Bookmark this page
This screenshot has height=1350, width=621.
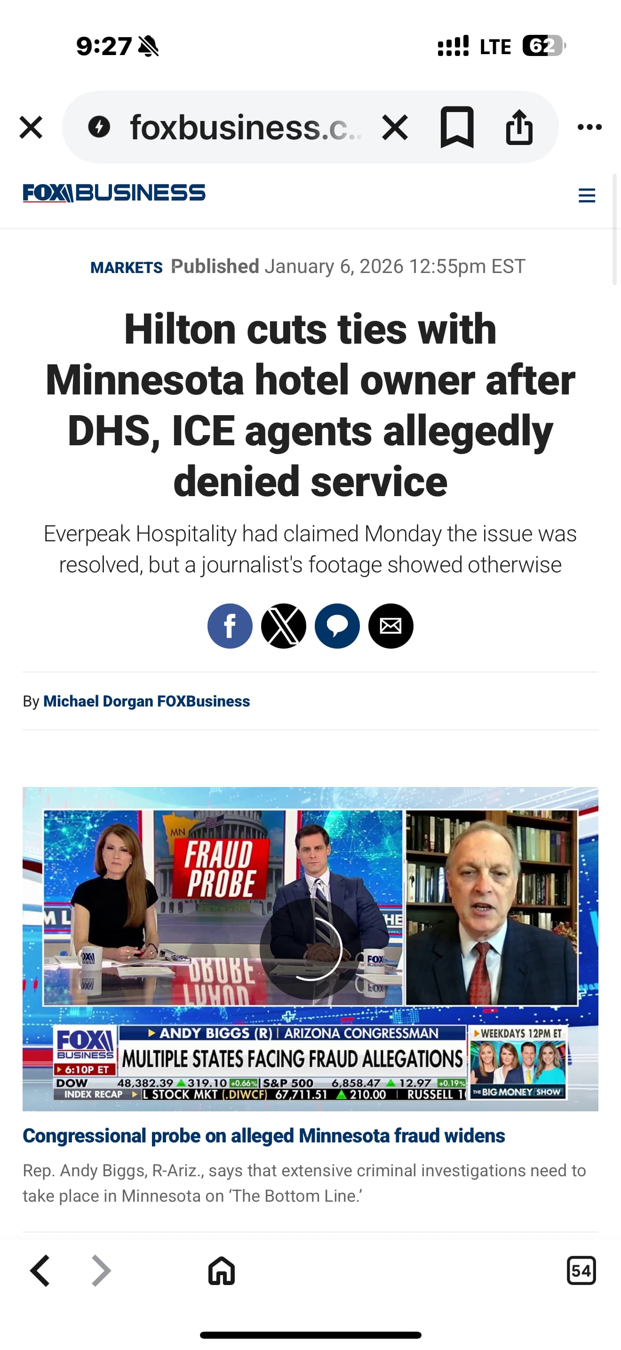457,128
